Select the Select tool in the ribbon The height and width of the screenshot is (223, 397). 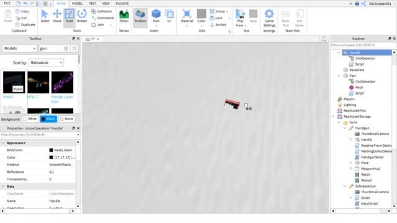click(45, 16)
